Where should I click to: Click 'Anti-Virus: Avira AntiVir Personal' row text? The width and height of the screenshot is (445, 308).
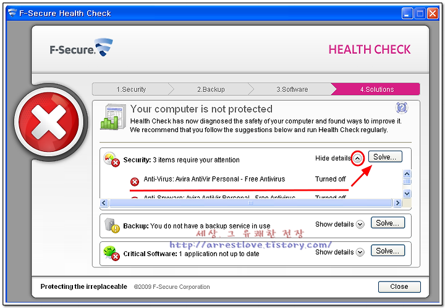click(214, 179)
